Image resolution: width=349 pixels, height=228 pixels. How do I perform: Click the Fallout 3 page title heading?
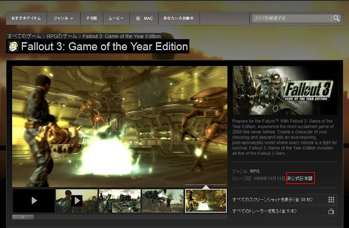(x=104, y=46)
